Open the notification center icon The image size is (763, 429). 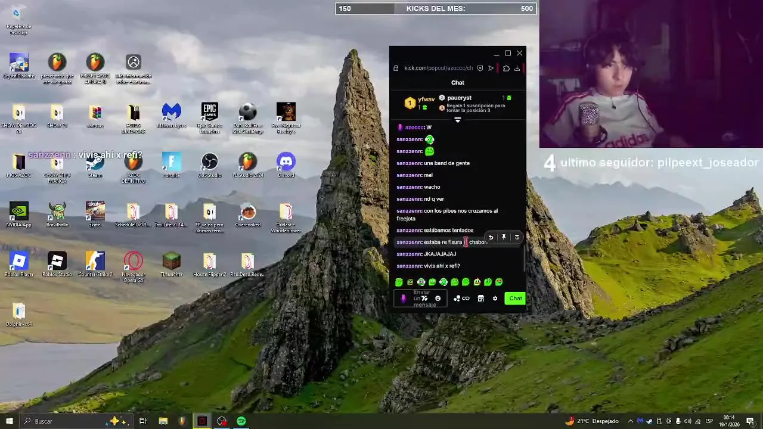750,421
